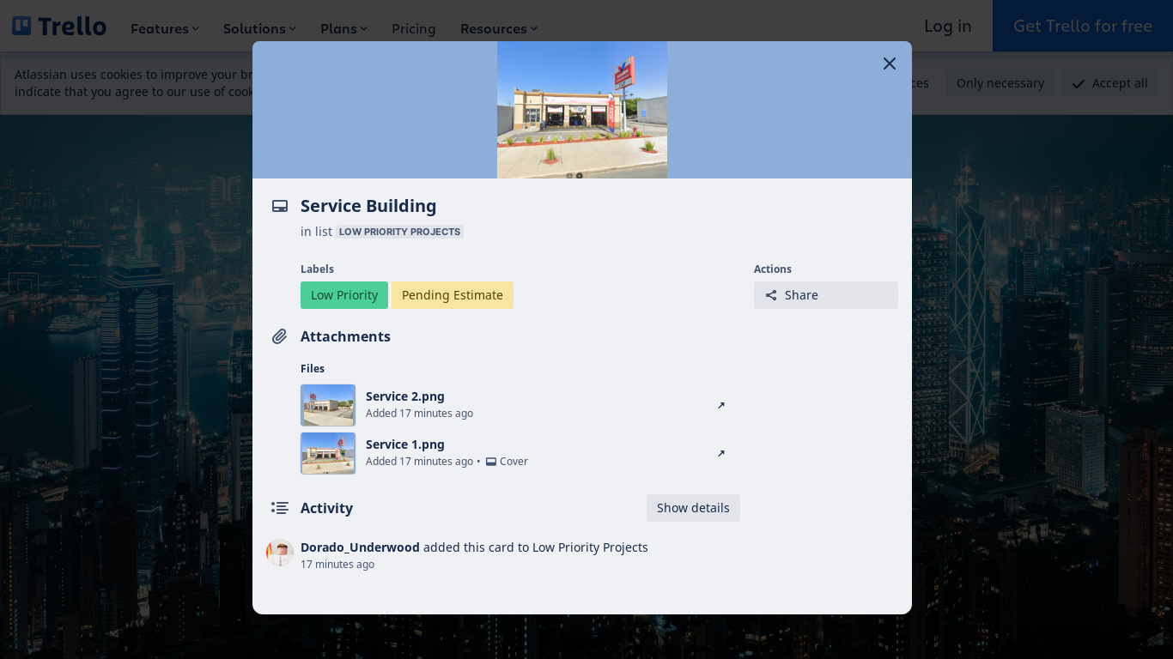The width and height of the screenshot is (1173, 659).
Task: Click the paperclip Attachments icon
Action: click(x=280, y=336)
